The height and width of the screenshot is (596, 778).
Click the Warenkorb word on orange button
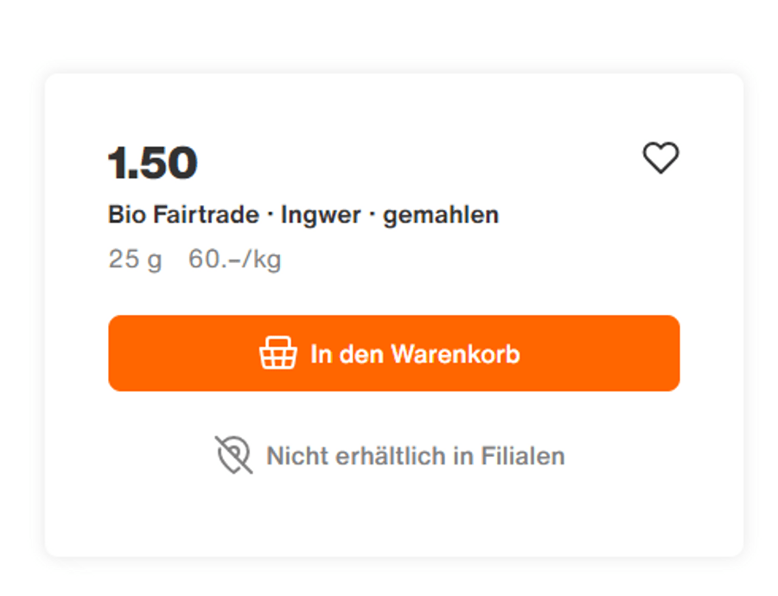tap(455, 354)
